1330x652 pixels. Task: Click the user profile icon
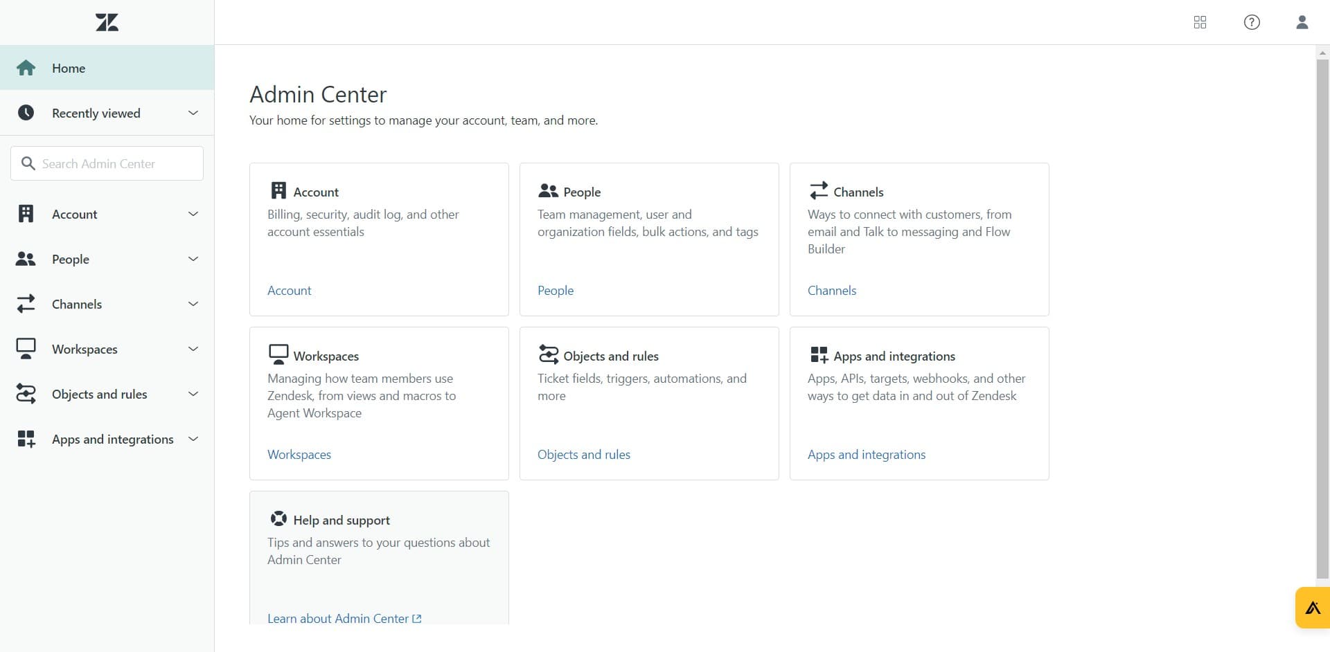point(1302,22)
